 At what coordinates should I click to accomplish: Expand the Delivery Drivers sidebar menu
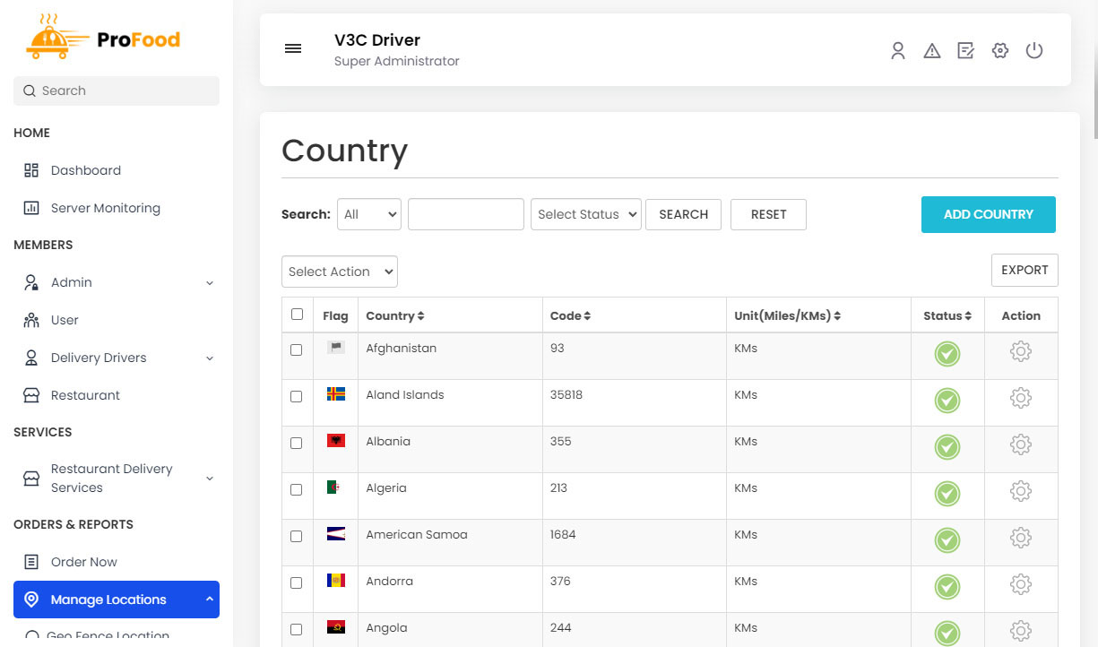point(117,358)
